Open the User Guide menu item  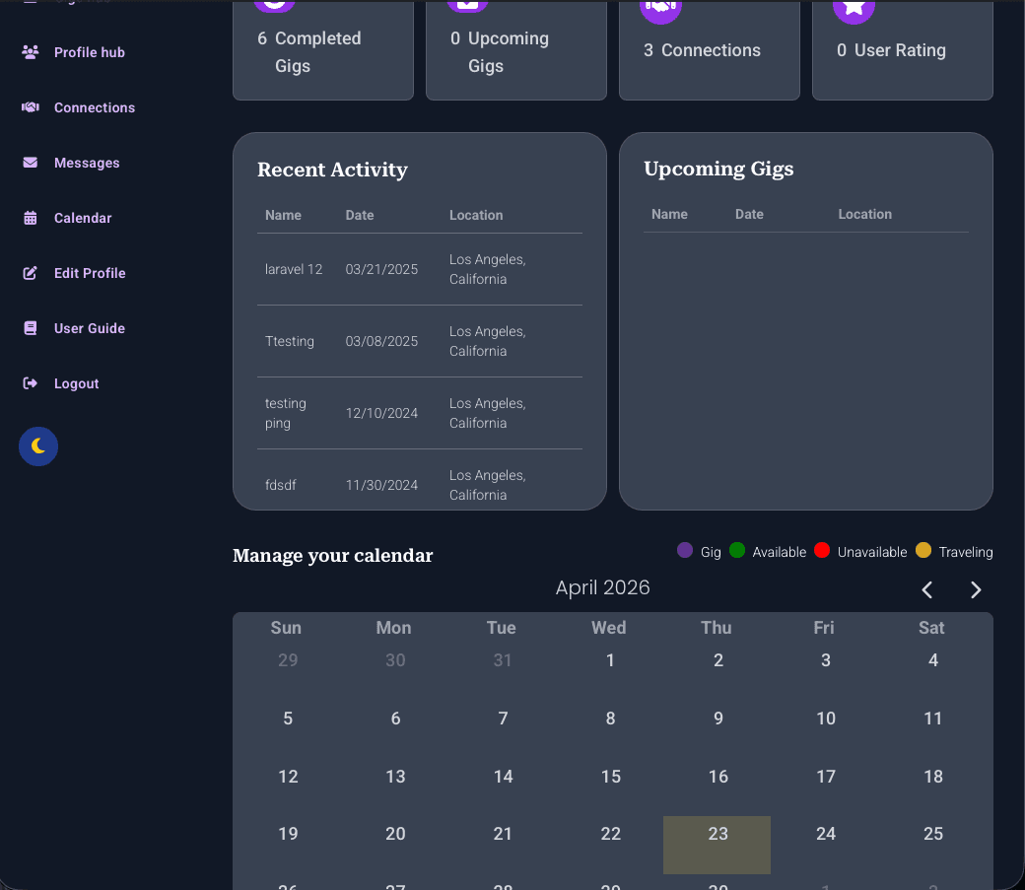(89, 328)
